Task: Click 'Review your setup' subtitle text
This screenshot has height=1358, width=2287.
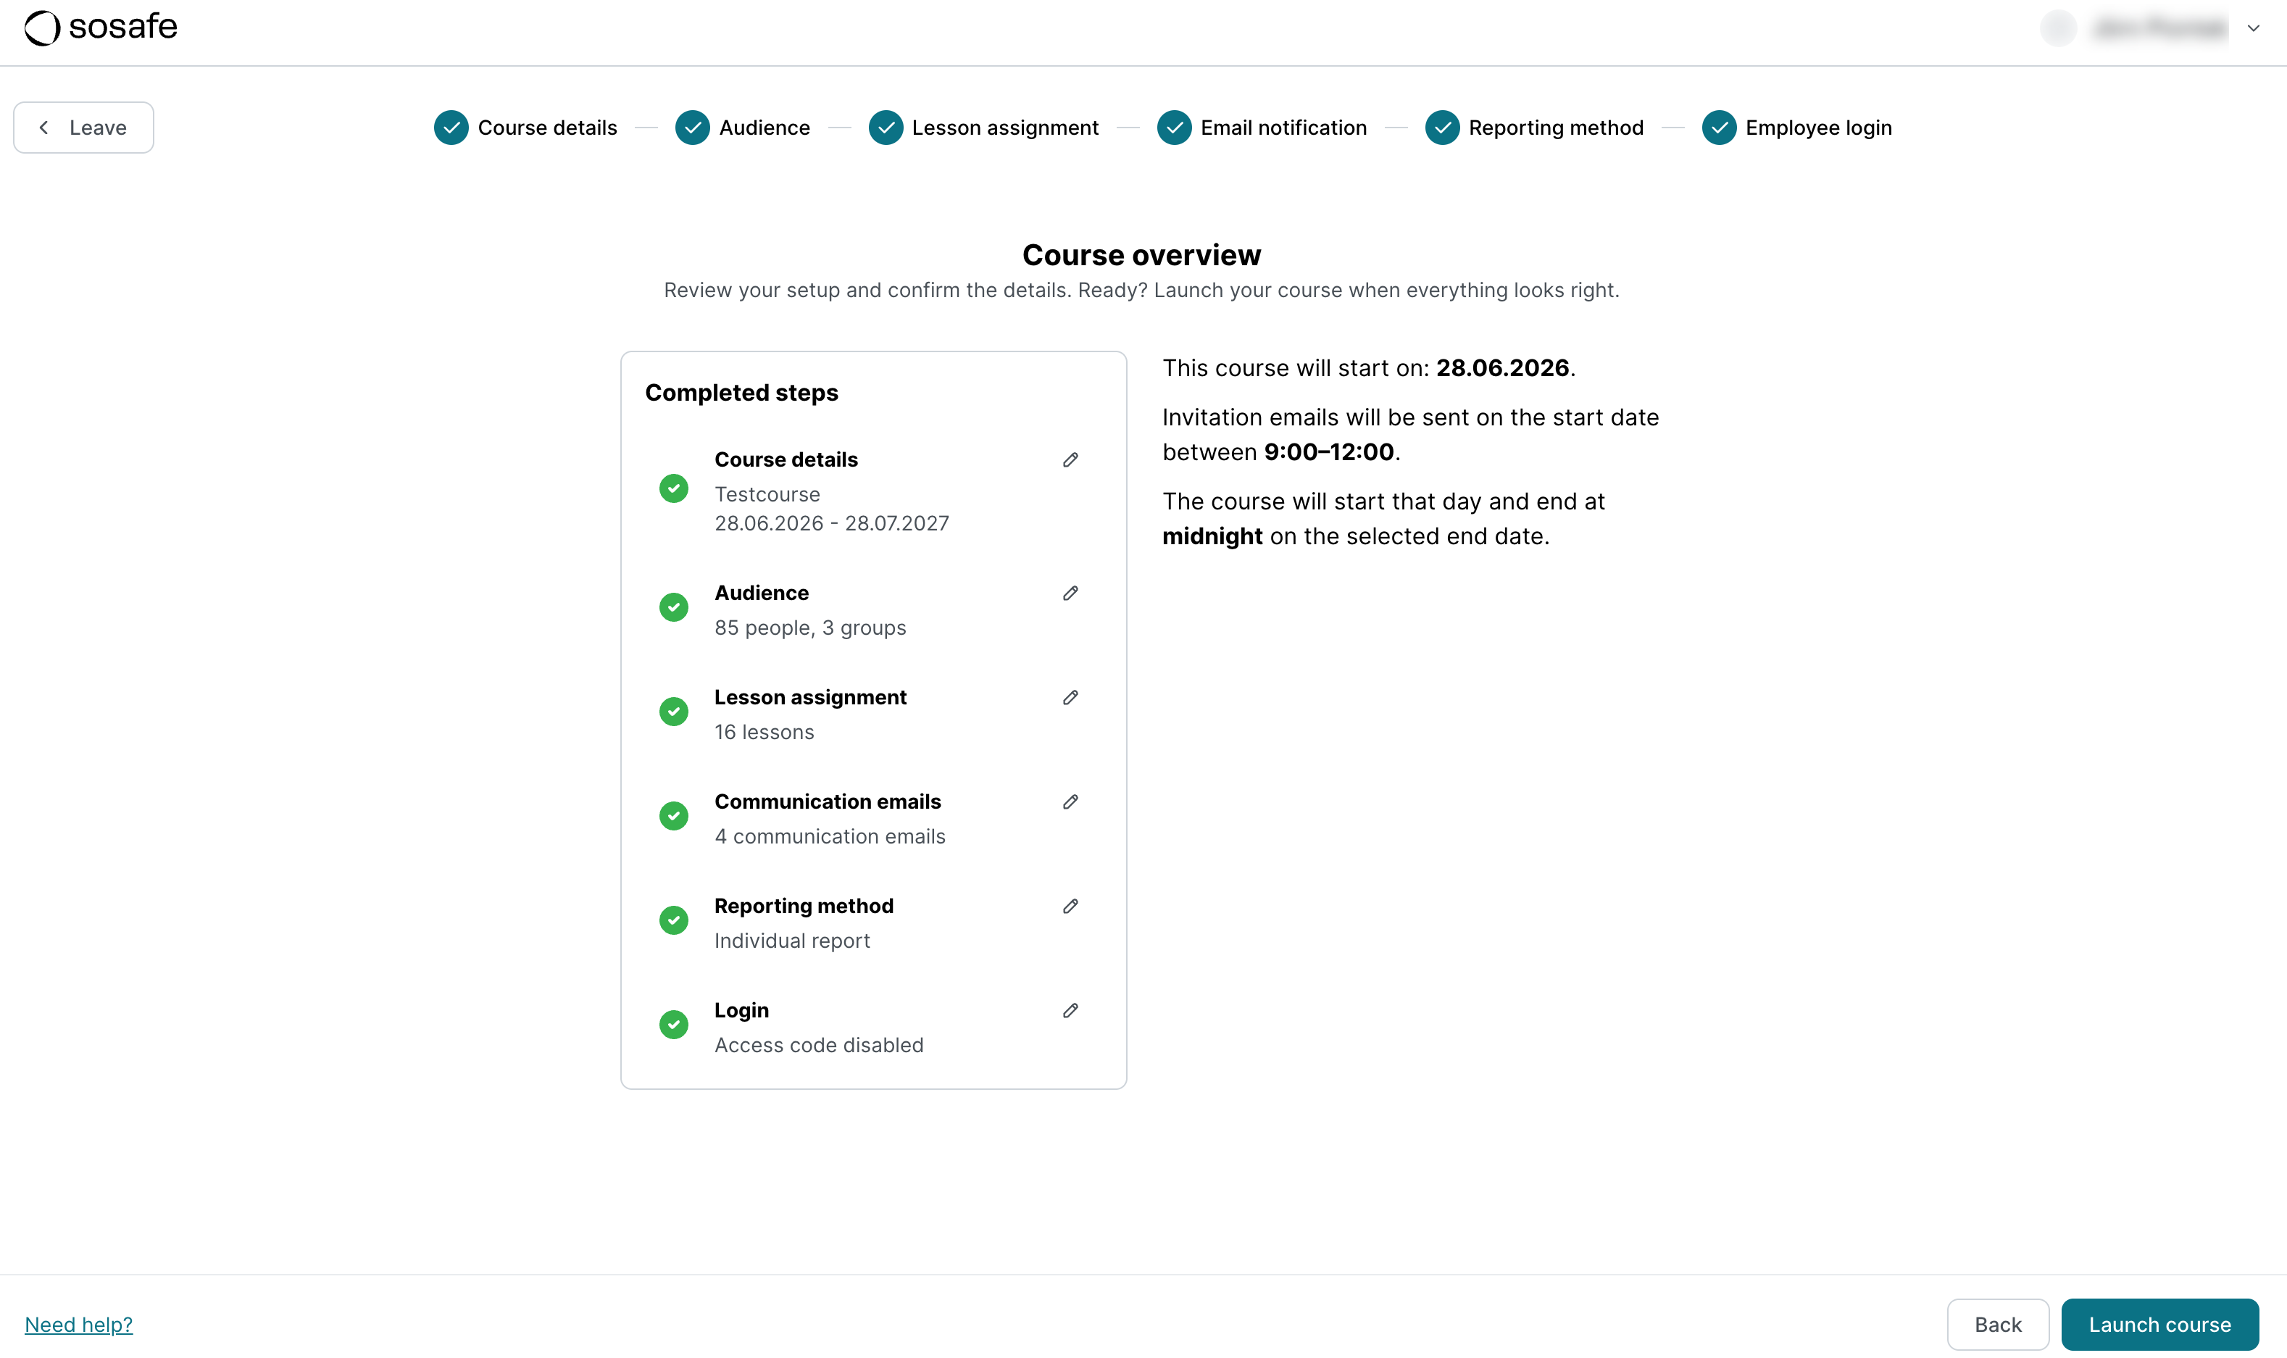Action: click(x=1141, y=290)
